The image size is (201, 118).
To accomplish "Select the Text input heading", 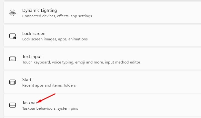I will click(x=32, y=56).
